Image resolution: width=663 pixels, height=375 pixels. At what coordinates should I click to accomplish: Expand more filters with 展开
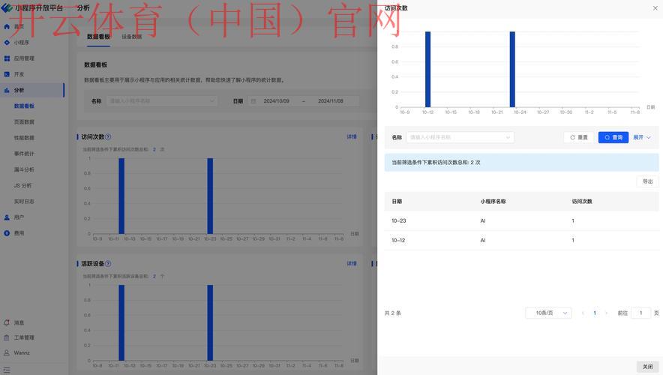pyautogui.click(x=642, y=137)
